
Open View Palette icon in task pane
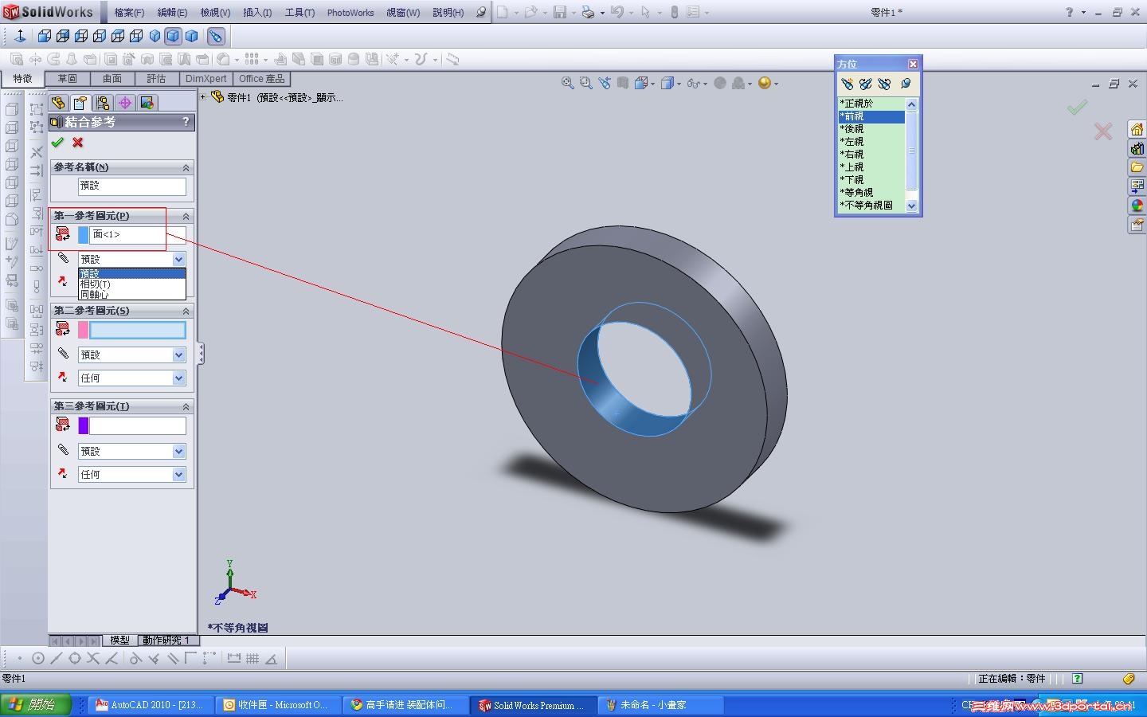tap(1137, 186)
